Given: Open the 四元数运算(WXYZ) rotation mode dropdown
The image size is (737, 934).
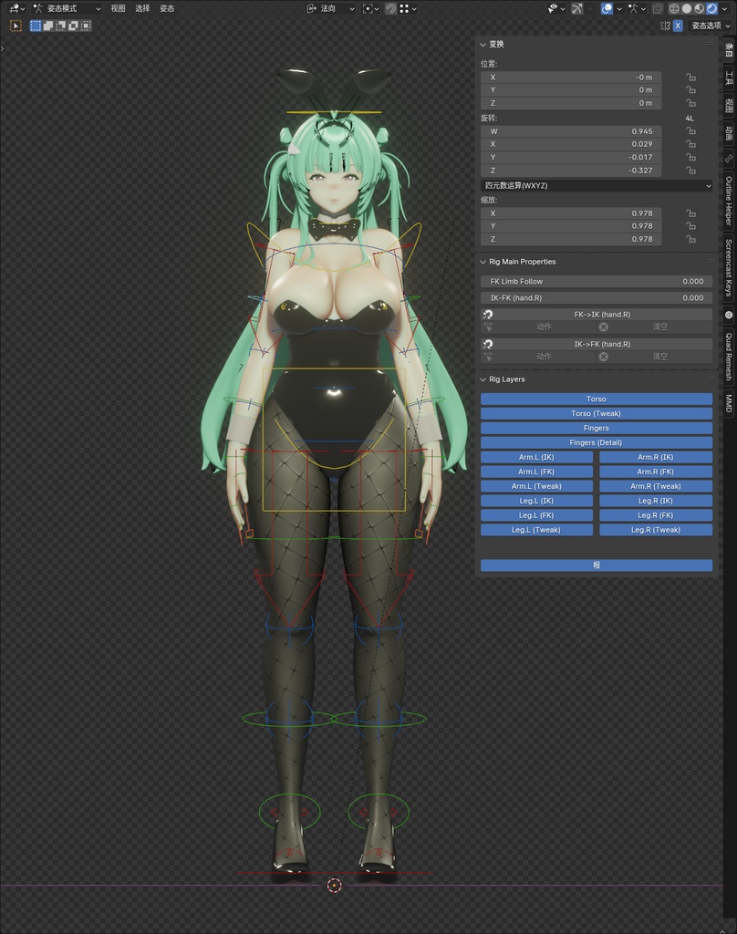Looking at the screenshot, I should (x=597, y=185).
